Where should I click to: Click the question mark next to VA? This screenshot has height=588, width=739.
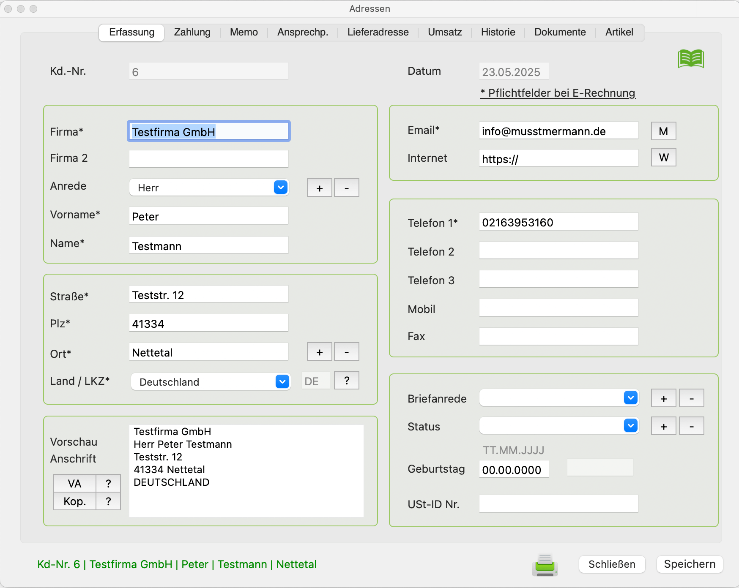coord(108,483)
